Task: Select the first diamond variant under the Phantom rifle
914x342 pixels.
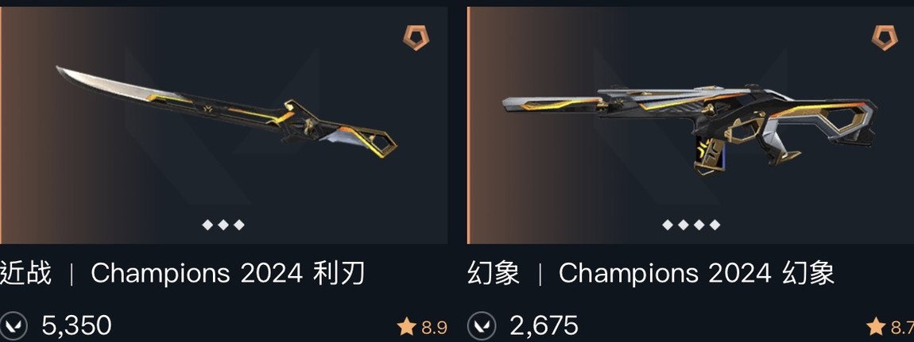Action: click(x=668, y=225)
